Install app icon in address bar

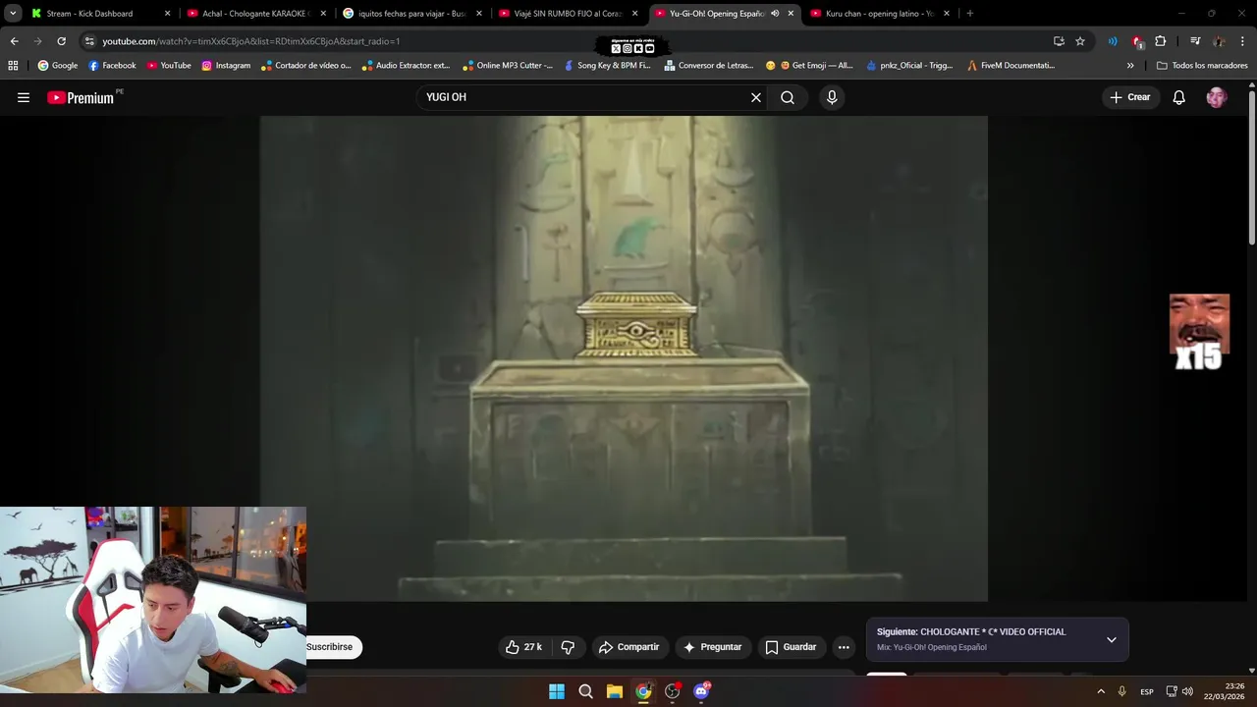point(1059,41)
